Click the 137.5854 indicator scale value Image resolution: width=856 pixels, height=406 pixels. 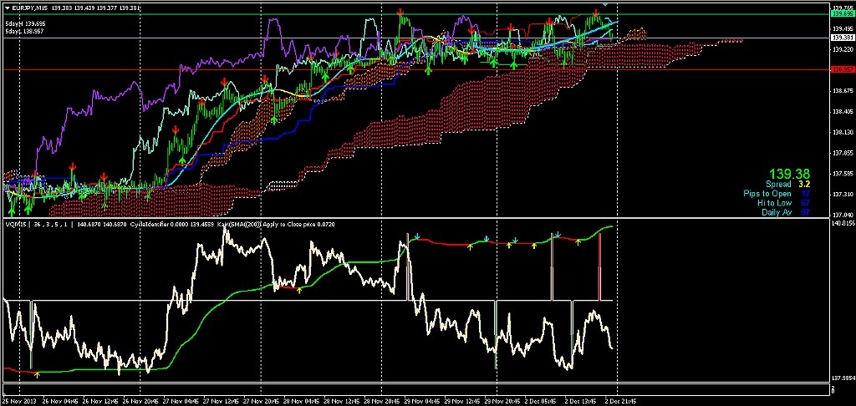coord(843,378)
